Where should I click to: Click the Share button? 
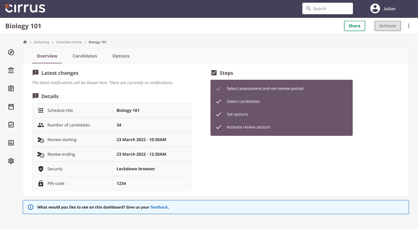coord(354,26)
